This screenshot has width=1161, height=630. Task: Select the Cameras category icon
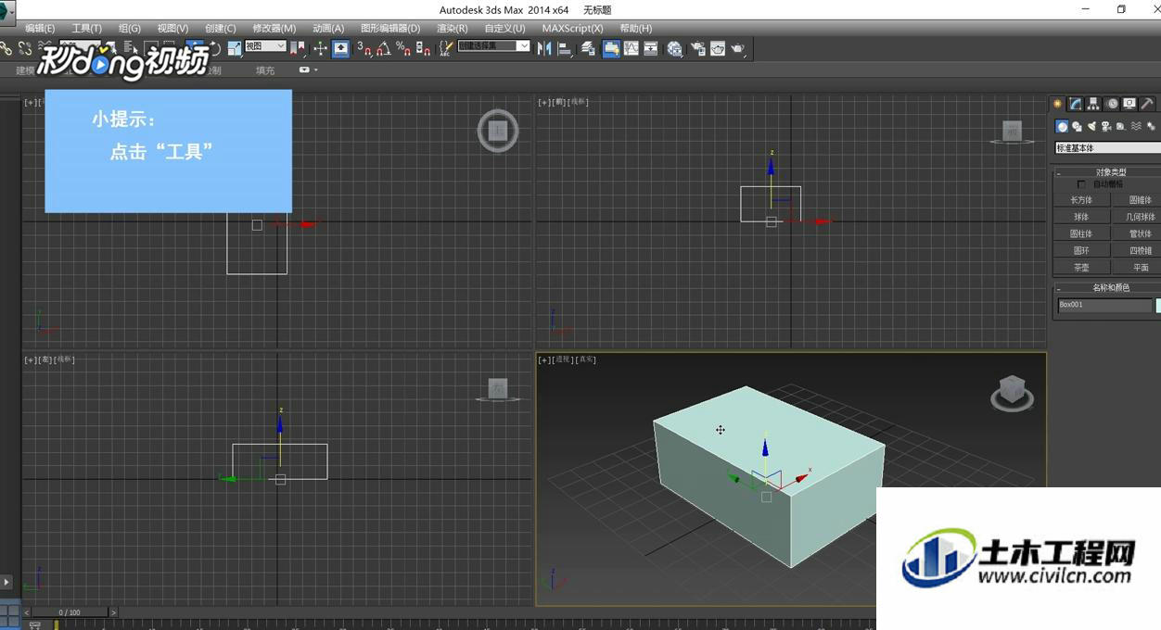pos(1106,126)
